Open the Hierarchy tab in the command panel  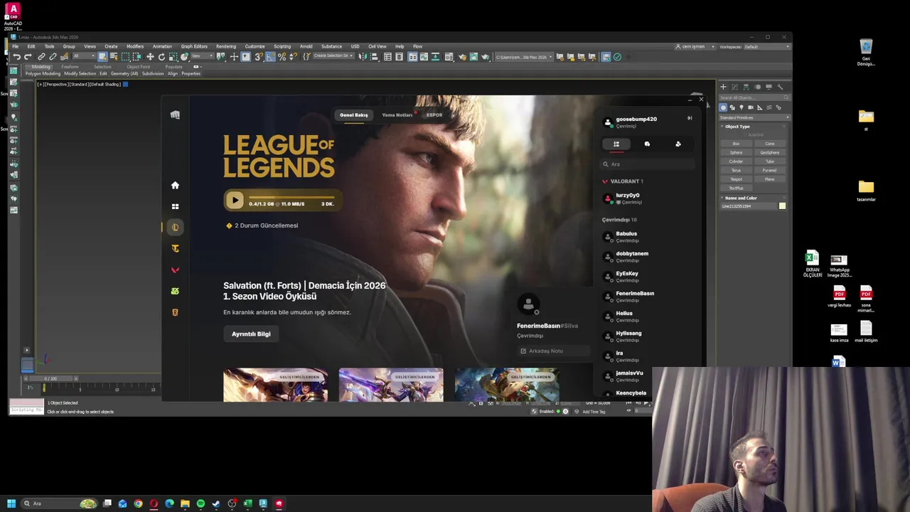[x=746, y=87]
